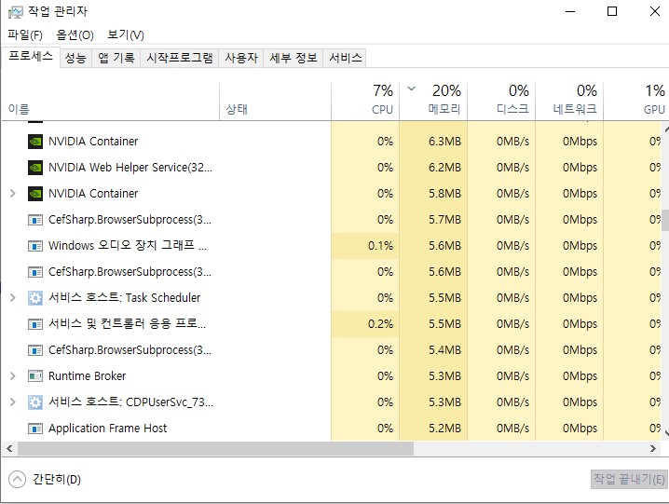Image resolution: width=669 pixels, height=504 pixels.
Task: Switch to the 시작프로그램 tab
Action: pos(180,58)
